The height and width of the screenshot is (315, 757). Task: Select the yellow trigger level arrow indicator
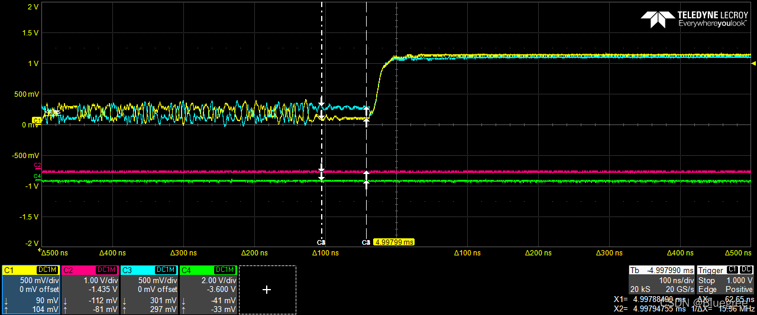(753, 63)
